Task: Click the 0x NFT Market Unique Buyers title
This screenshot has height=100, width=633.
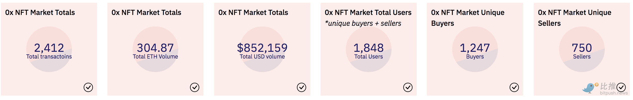Action: tap(468, 18)
